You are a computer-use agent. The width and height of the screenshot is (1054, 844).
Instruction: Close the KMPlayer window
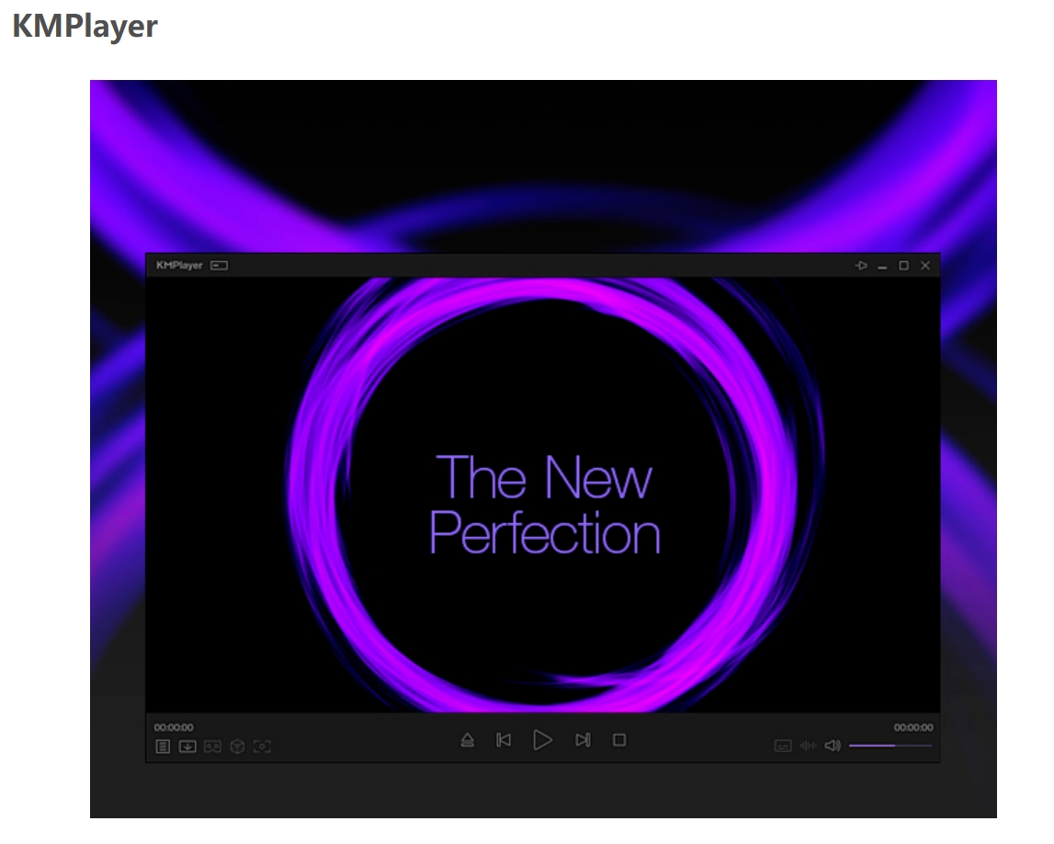(925, 266)
